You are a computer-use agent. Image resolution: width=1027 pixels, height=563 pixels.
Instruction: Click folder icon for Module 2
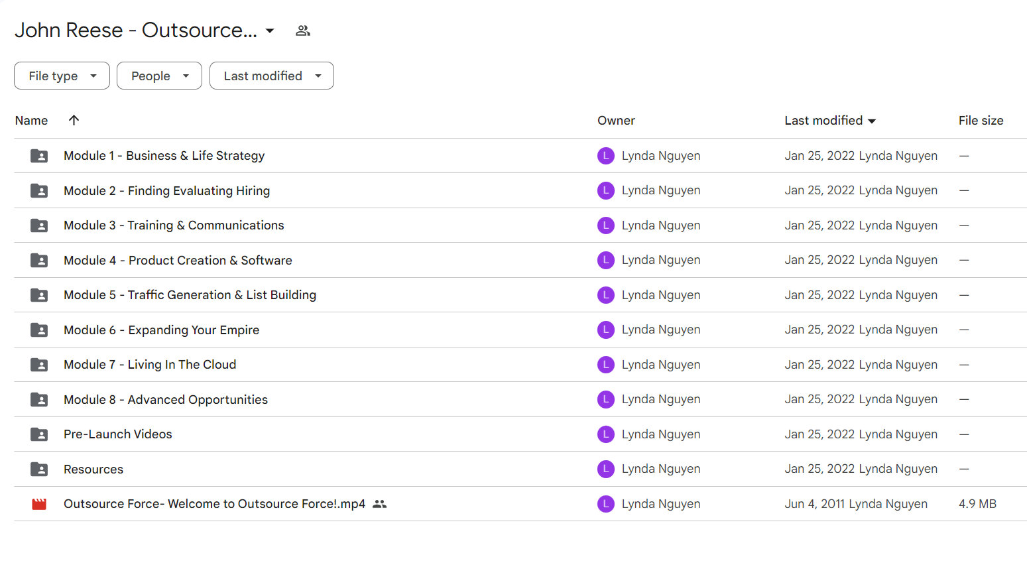tap(39, 191)
